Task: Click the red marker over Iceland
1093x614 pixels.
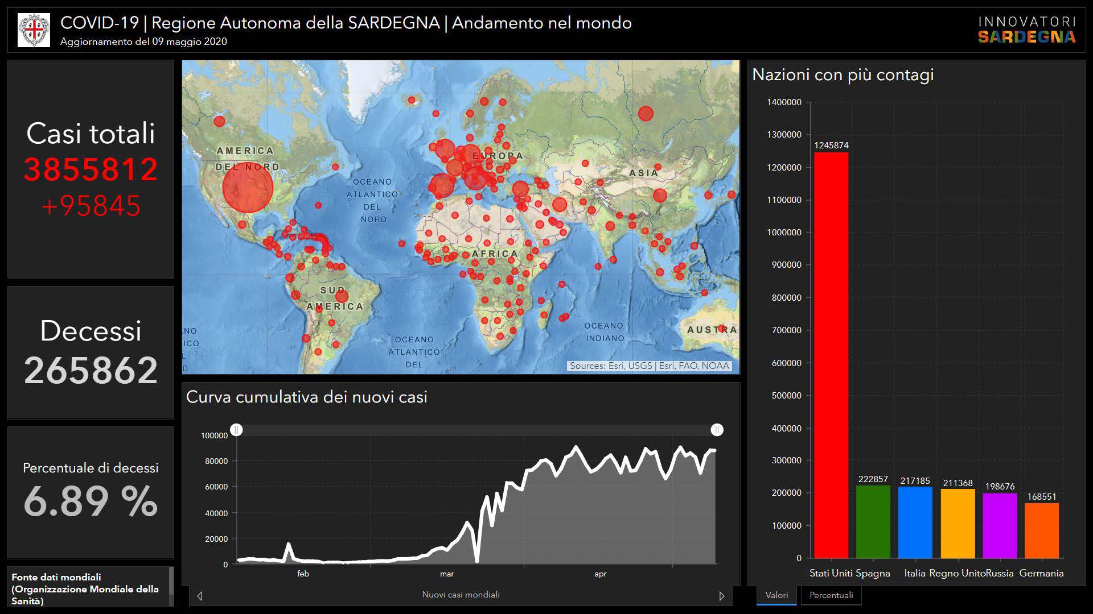Action: [412, 101]
